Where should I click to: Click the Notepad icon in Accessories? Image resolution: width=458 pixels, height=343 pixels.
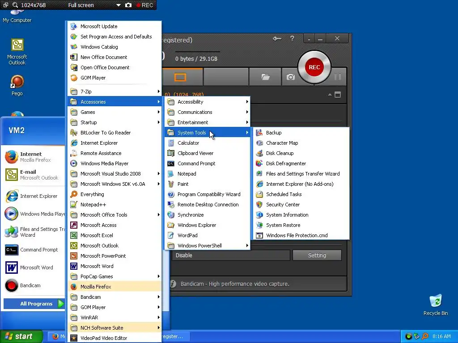click(x=171, y=174)
